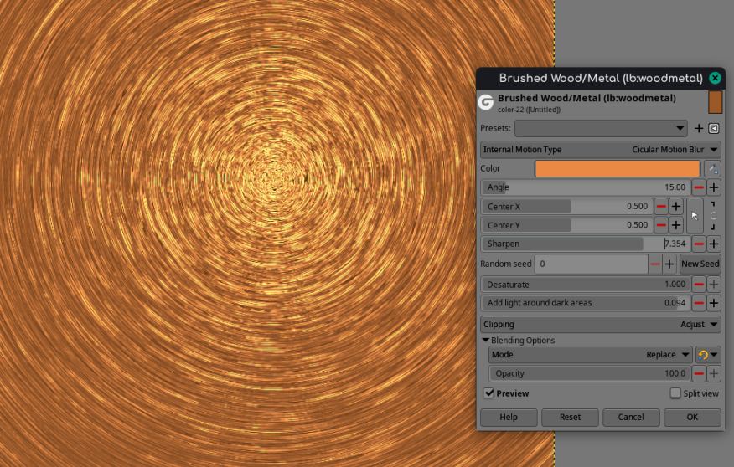
Task: Click the swirl center on the canvas
Action: pos(275,177)
